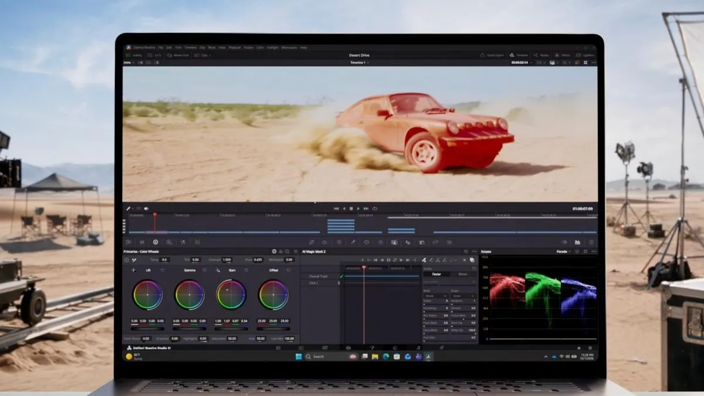Open the Color menu
This screenshot has height=396, width=704.
(260, 48)
